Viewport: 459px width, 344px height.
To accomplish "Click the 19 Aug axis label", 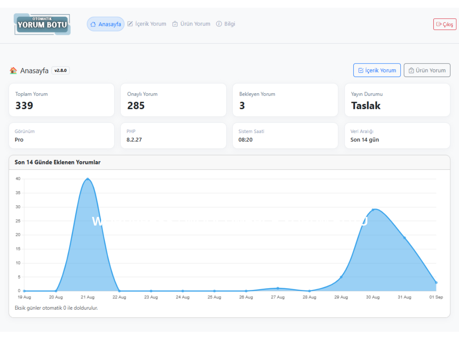I will coord(24,297).
